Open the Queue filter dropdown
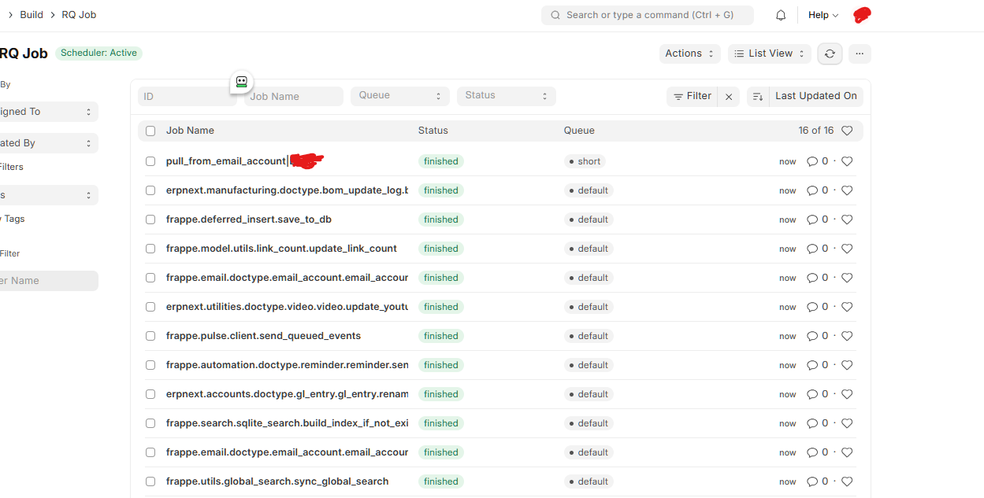984x498 pixels. click(399, 96)
